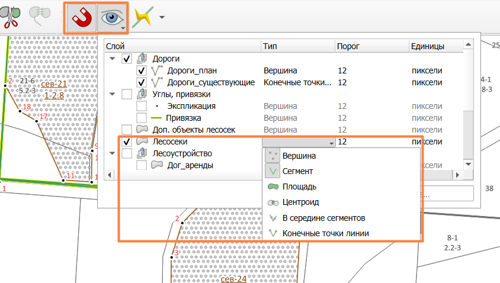The image size is (500, 283).
Task: Check the Привязка layer checkbox
Action: click(141, 118)
